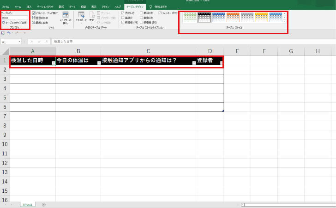Toggle 縞模様 (行) Banded Rows checkbox
The height and width of the screenshot is (208, 336).
tap(123, 22)
